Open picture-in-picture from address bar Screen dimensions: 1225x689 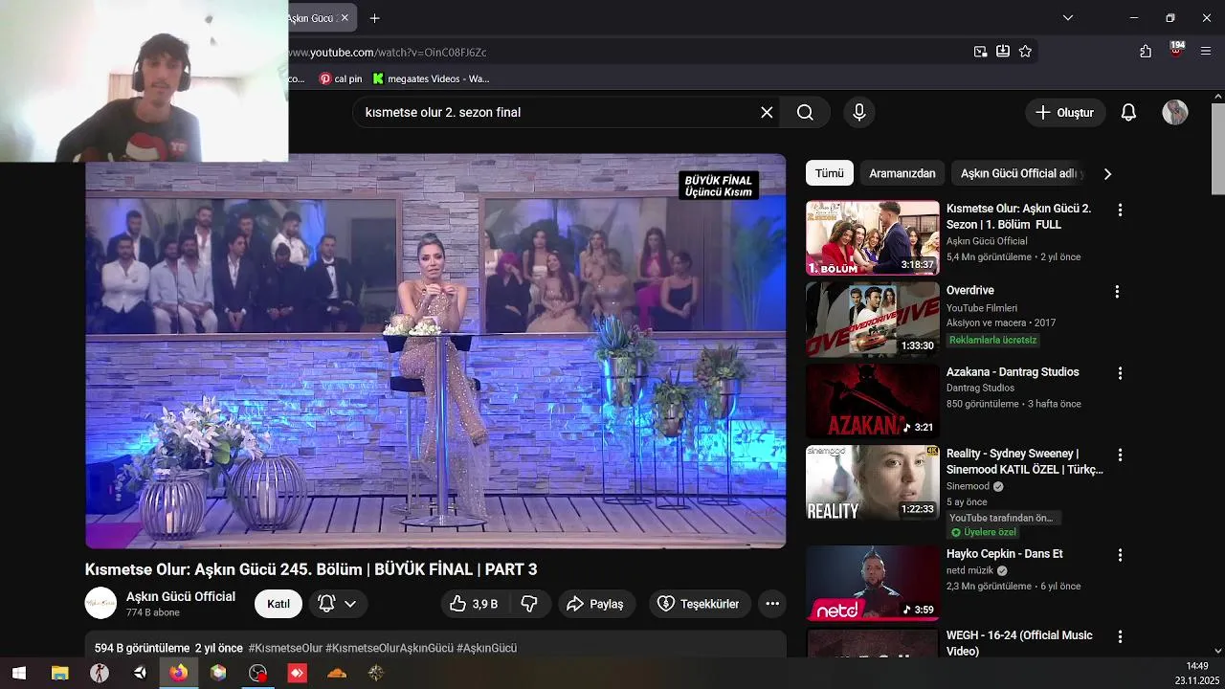980,52
